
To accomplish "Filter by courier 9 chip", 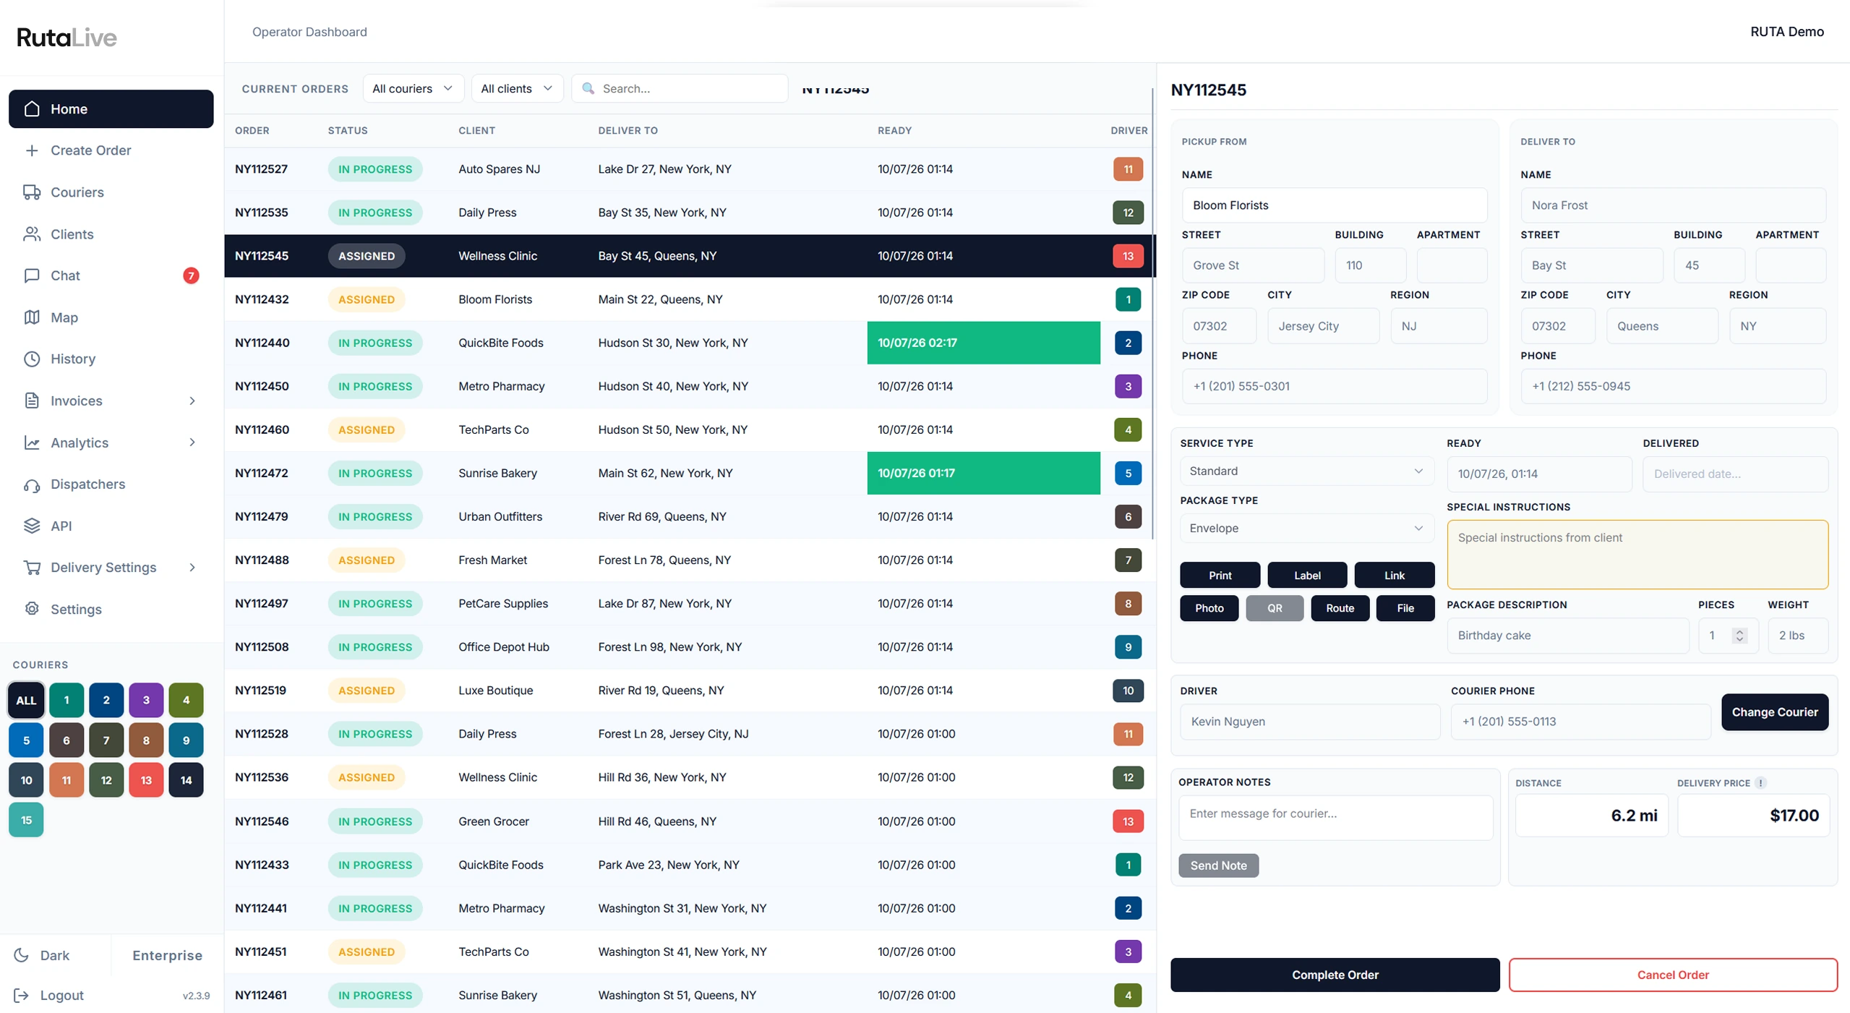I will [x=186, y=740].
